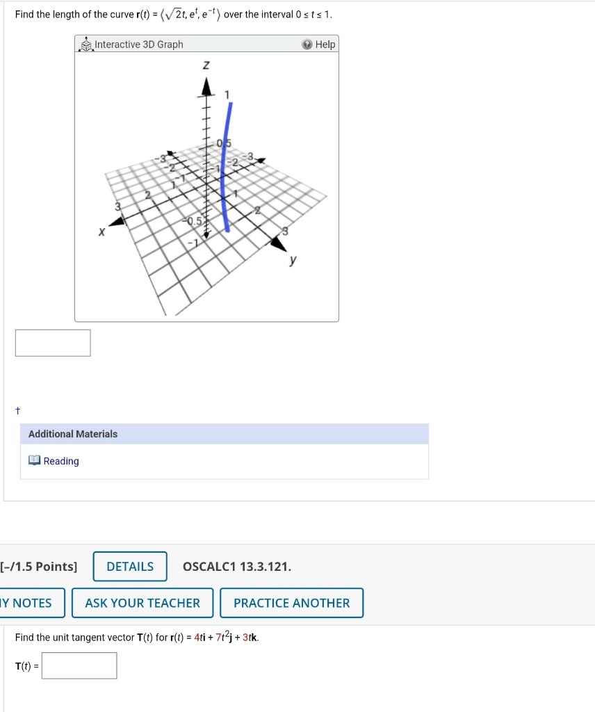
Task: Click the x-axis label in the 3D plot
Action: pos(101,232)
